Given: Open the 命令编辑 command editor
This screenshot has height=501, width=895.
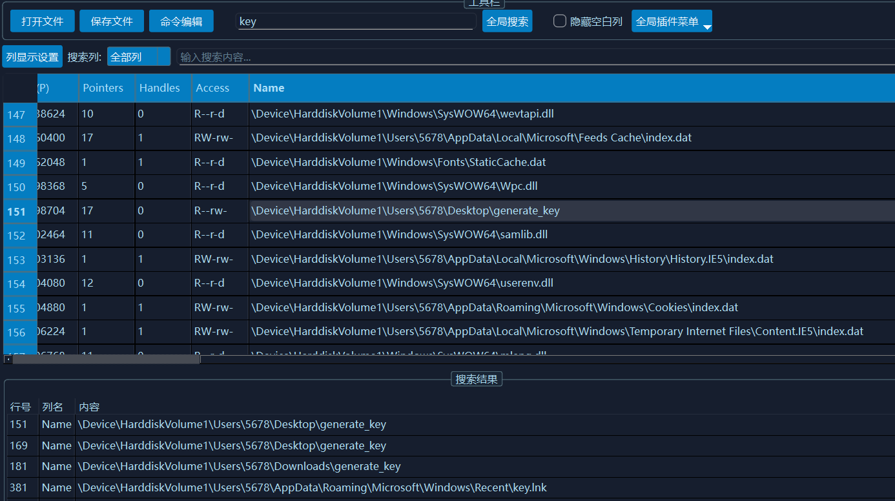Looking at the screenshot, I should [x=181, y=21].
